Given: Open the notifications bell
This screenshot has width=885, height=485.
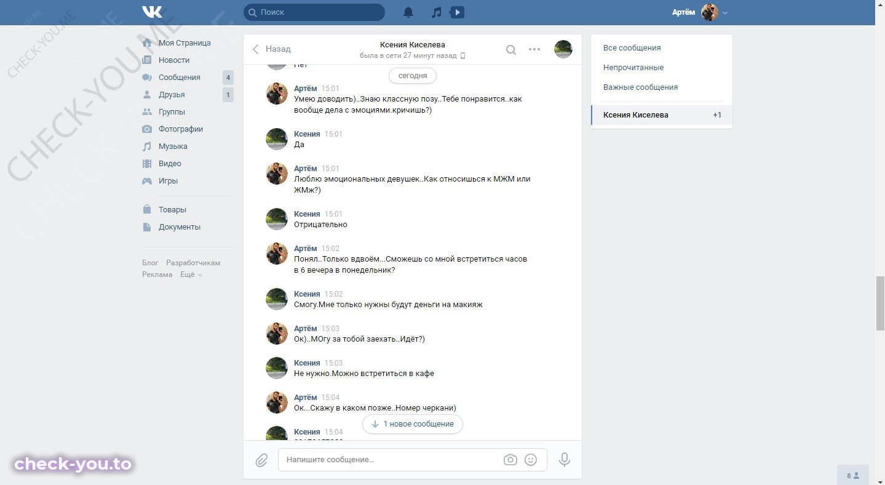Looking at the screenshot, I should pyautogui.click(x=408, y=12).
